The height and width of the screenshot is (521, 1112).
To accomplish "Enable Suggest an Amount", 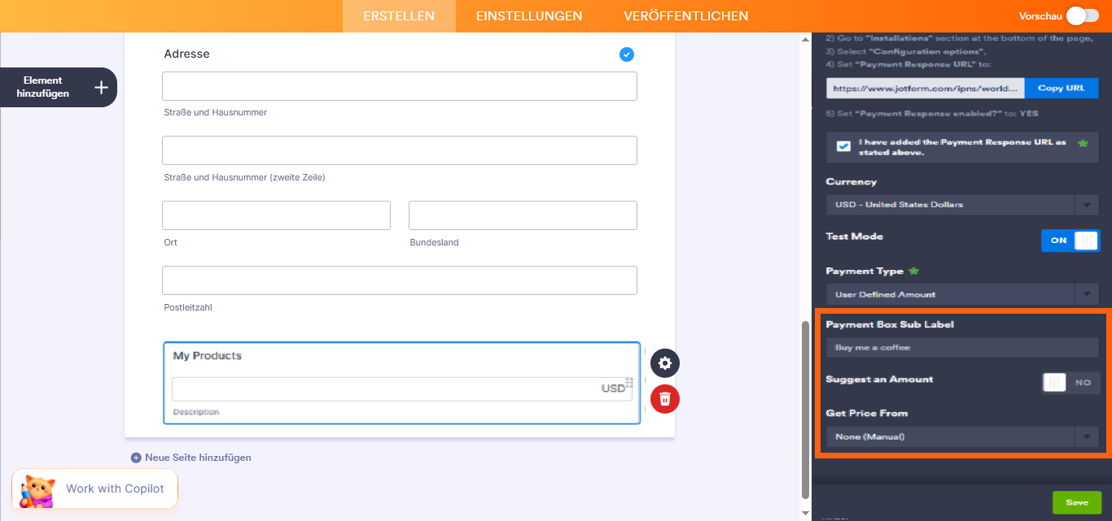I will point(1070,382).
